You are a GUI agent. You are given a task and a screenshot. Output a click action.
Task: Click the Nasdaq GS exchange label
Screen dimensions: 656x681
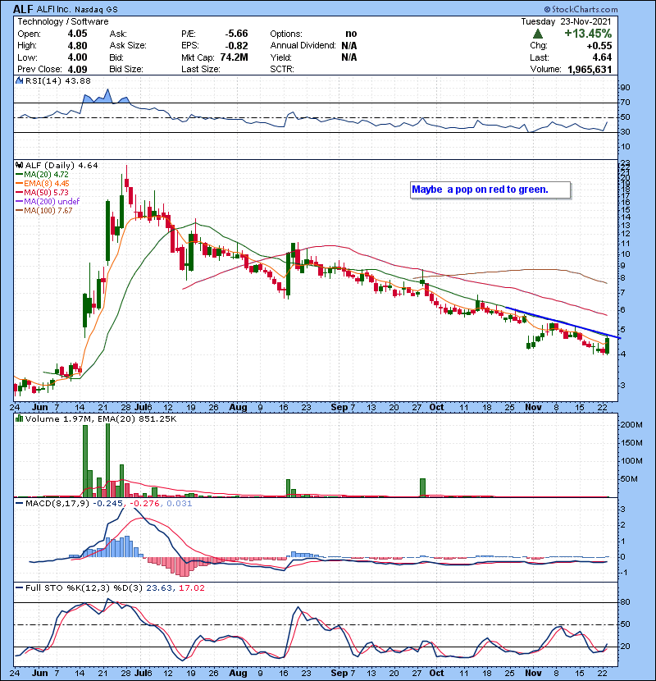point(97,10)
